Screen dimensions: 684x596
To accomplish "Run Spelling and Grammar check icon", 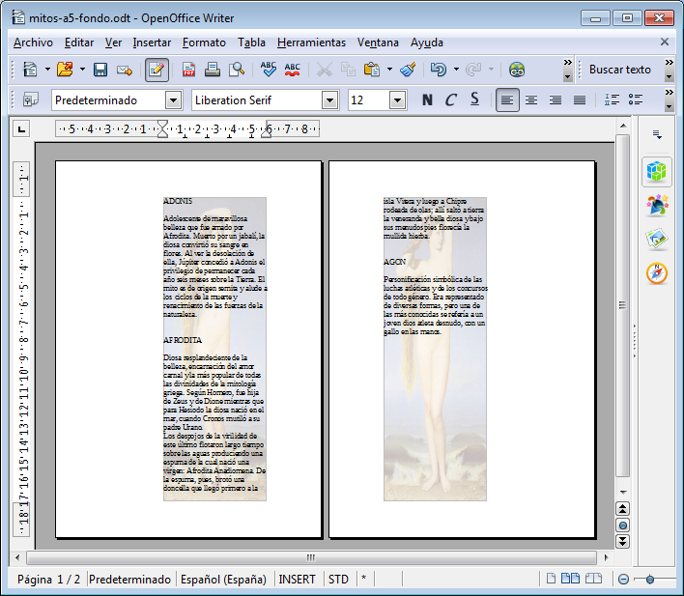I will (x=269, y=70).
